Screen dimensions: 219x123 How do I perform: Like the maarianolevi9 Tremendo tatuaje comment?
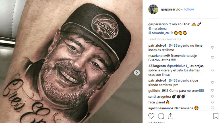pyautogui.click(x=212, y=58)
